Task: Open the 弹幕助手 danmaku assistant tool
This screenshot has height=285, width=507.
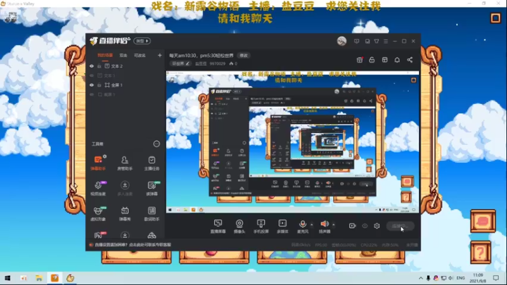Action: pyautogui.click(x=98, y=163)
